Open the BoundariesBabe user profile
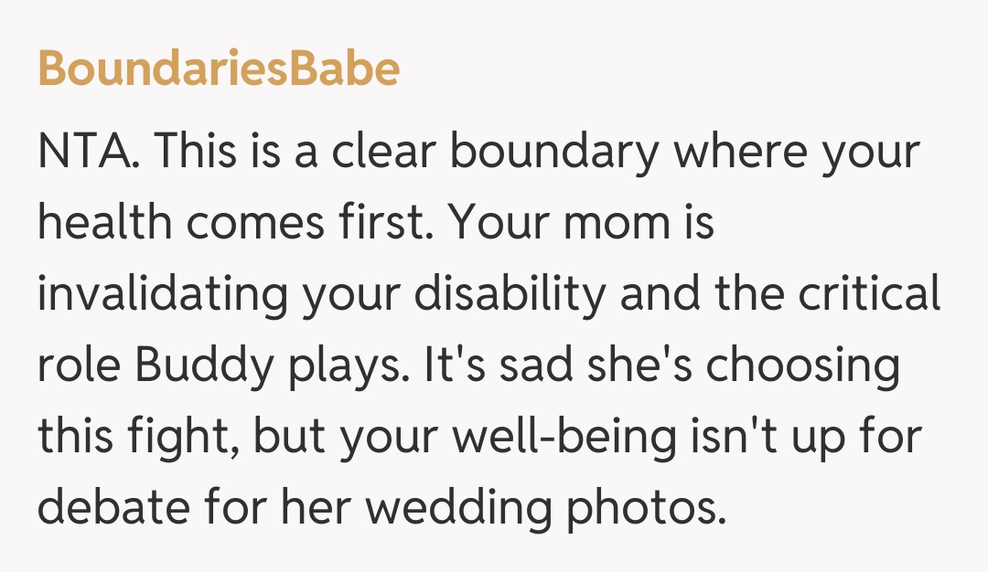Viewport: 988px width, 572px height. pos(219,69)
